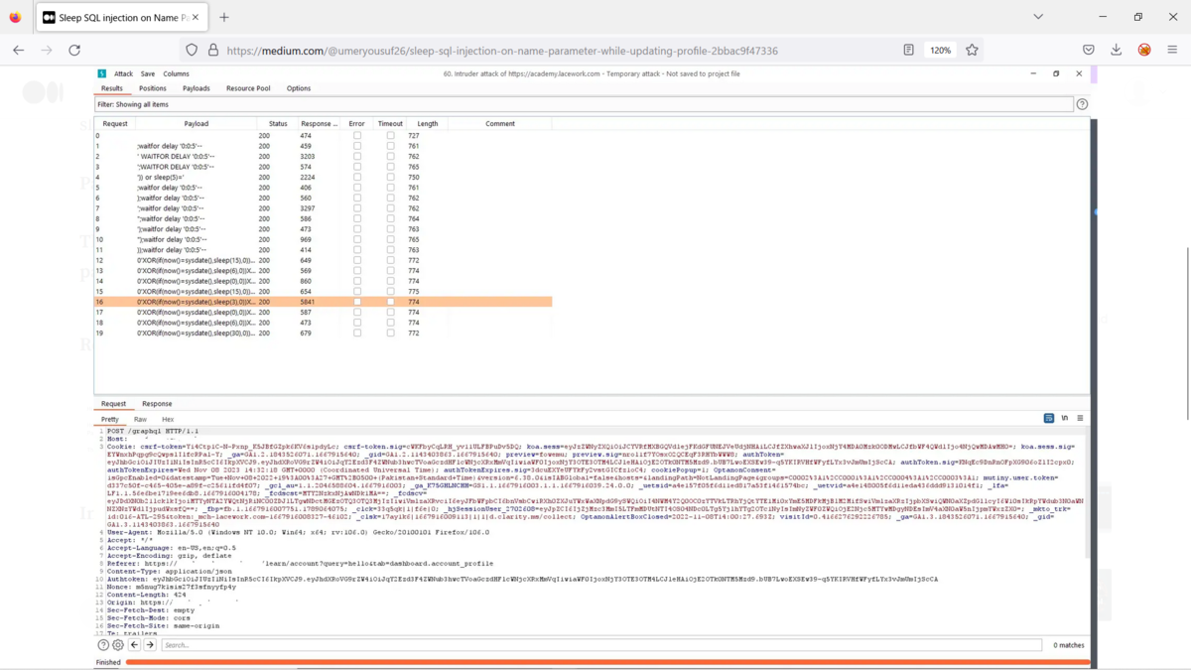The width and height of the screenshot is (1191, 670).
Task: Switch to the Options tab
Action: pyautogui.click(x=299, y=88)
